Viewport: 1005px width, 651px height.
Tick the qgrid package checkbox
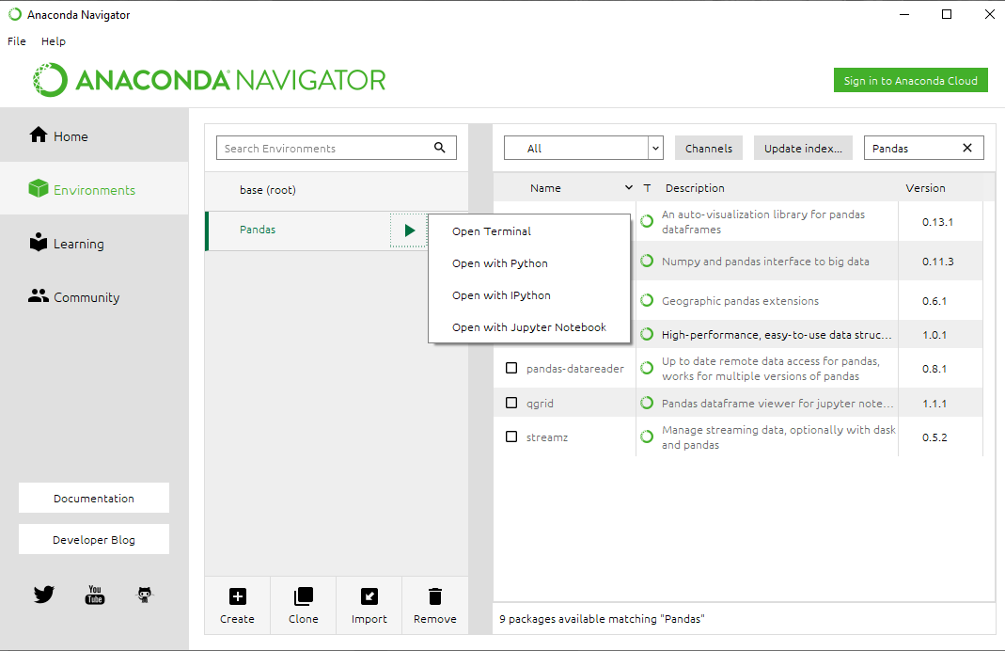click(x=511, y=403)
